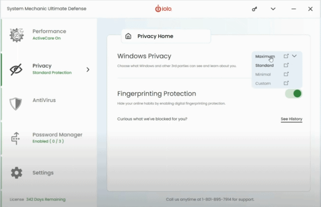Image resolution: width=321 pixels, height=207 pixels.
Task: Open the Settings section label
Action: coord(43,173)
